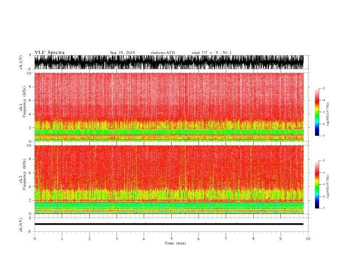Click the ch.1 spectrogram plot
The image size is (347, 268).
(169, 107)
